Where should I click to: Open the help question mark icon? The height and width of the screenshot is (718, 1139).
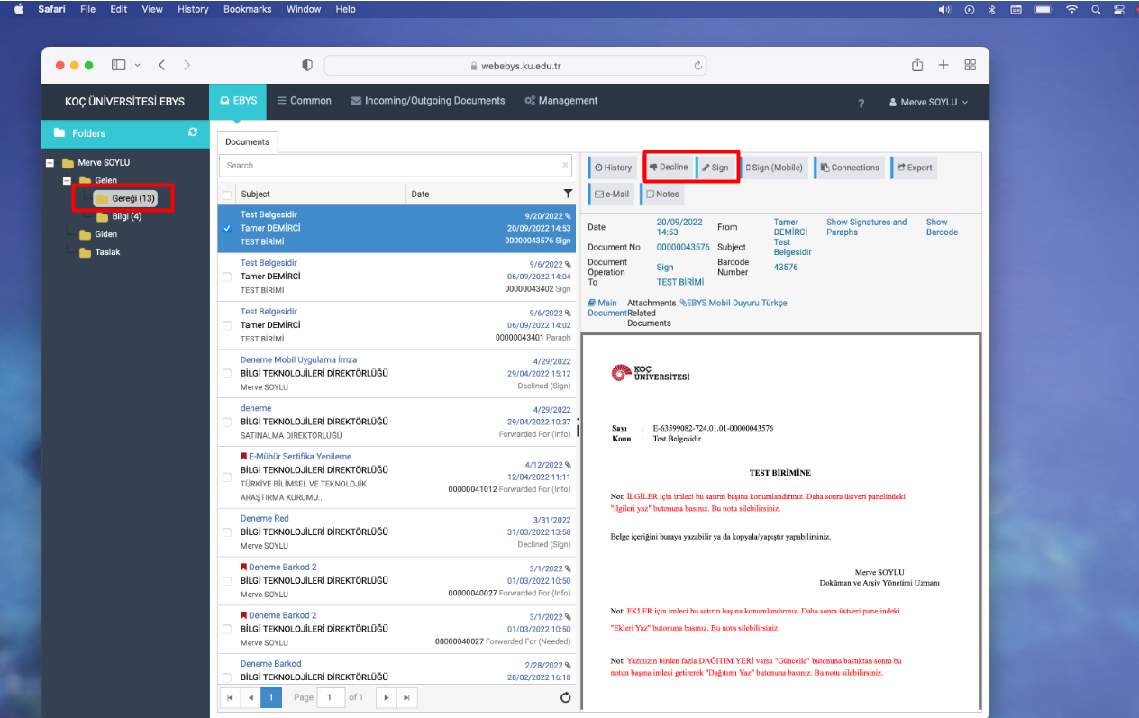pyautogui.click(x=861, y=103)
